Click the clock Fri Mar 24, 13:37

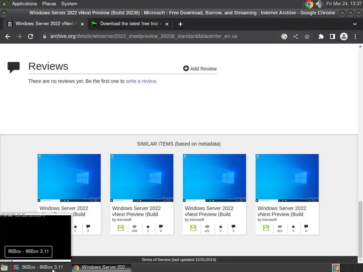(344, 4)
